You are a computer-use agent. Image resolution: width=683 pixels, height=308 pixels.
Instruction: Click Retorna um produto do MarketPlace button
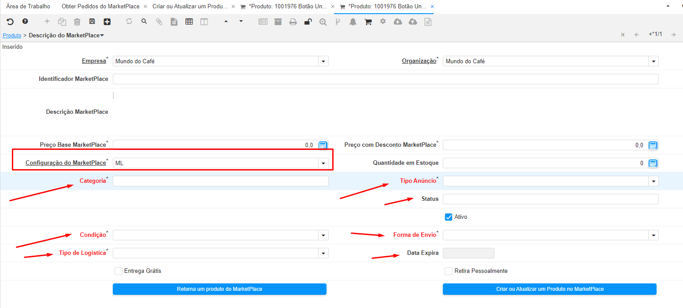pyautogui.click(x=219, y=289)
